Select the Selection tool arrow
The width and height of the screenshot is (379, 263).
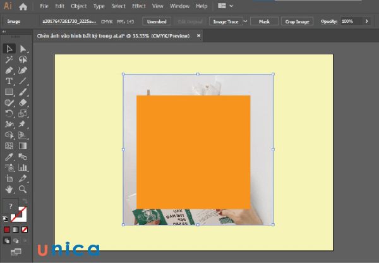point(9,49)
